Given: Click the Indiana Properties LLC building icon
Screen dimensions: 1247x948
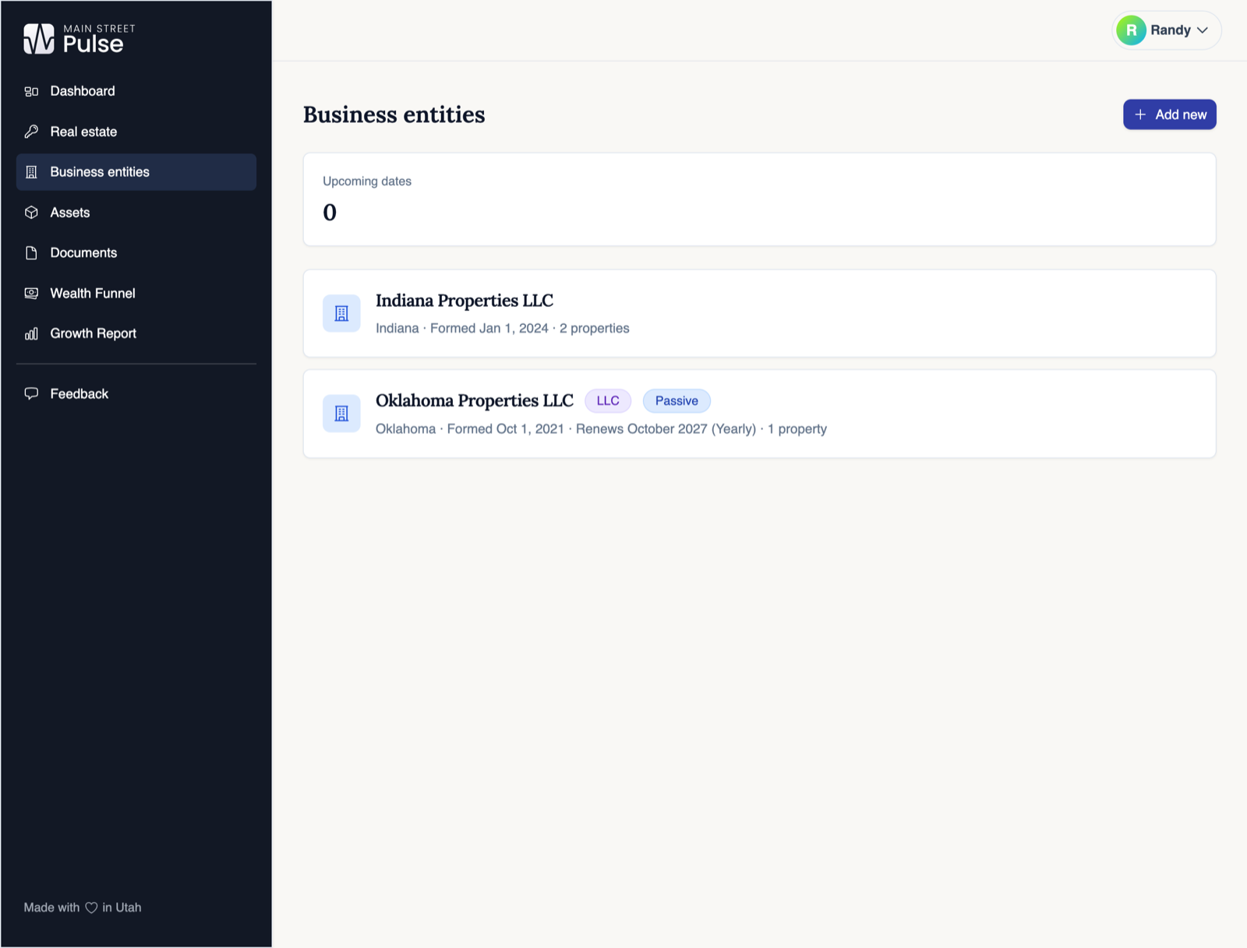Looking at the screenshot, I should tap(341, 313).
